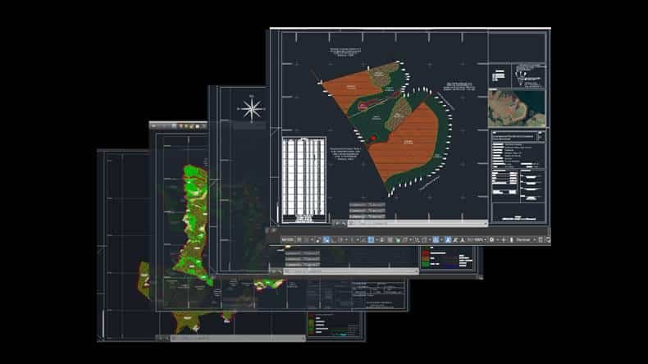Viewport: 648px width, 364px height.
Task: Toggle the highlighted ortho mode status icon
Action: (326, 239)
